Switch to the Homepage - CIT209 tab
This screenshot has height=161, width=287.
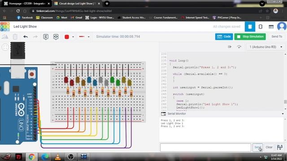pyautogui.click(x=27, y=4)
